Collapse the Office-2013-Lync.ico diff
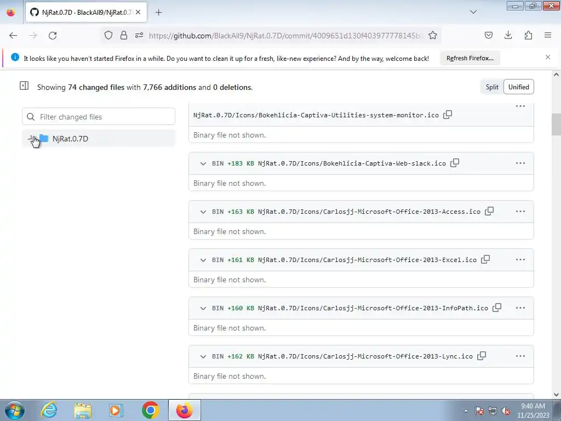 [203, 356]
